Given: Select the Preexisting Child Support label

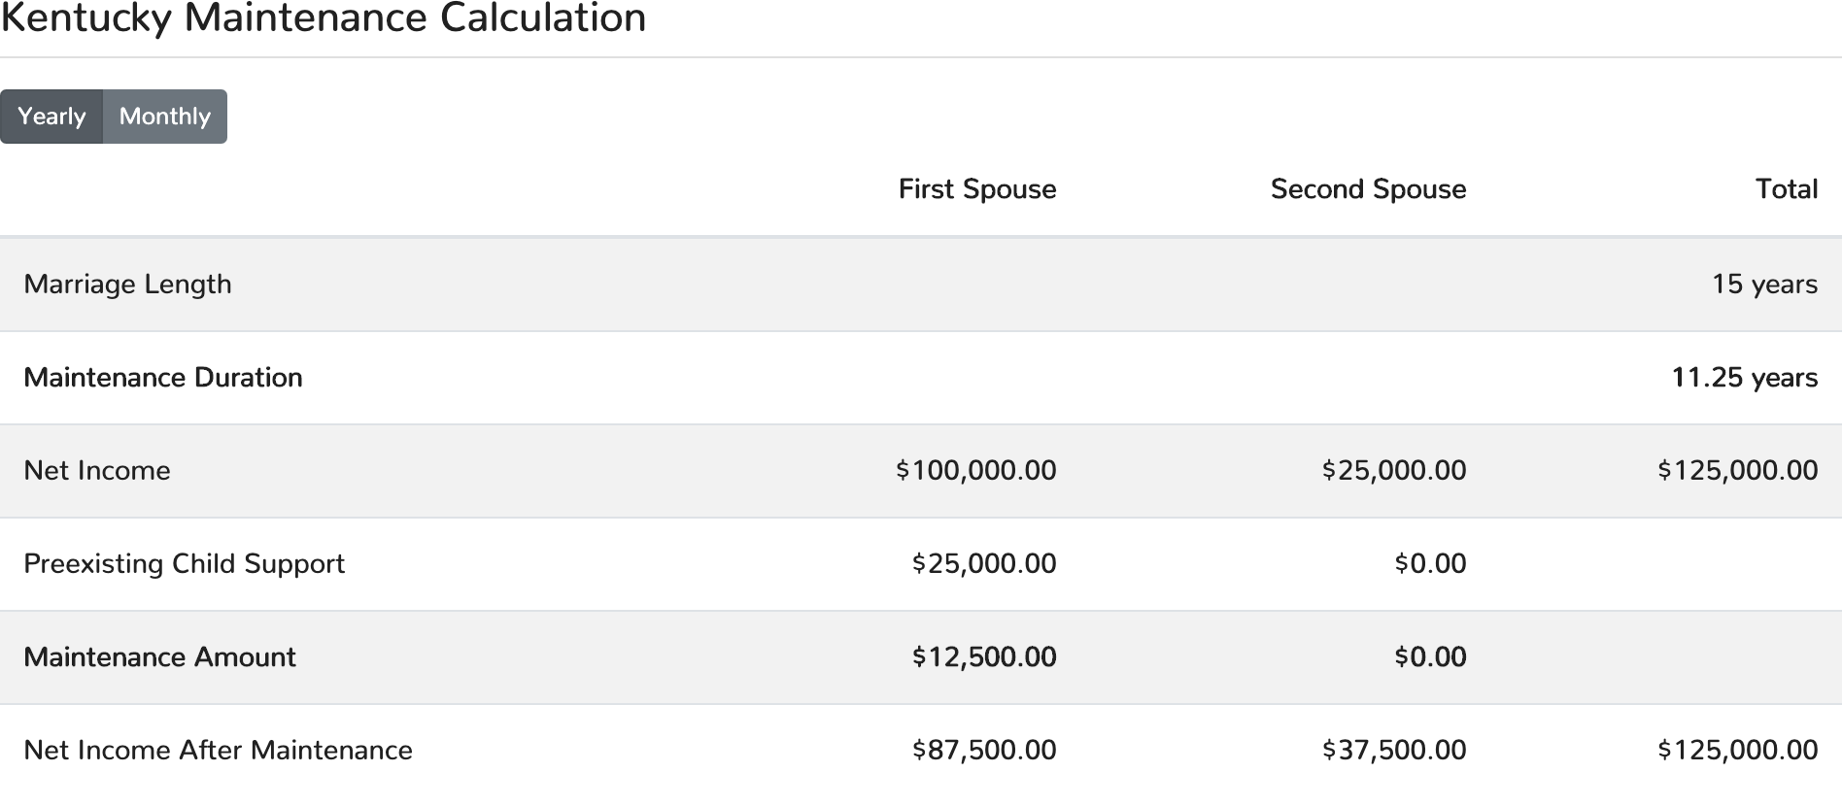Looking at the screenshot, I should coord(184,564).
